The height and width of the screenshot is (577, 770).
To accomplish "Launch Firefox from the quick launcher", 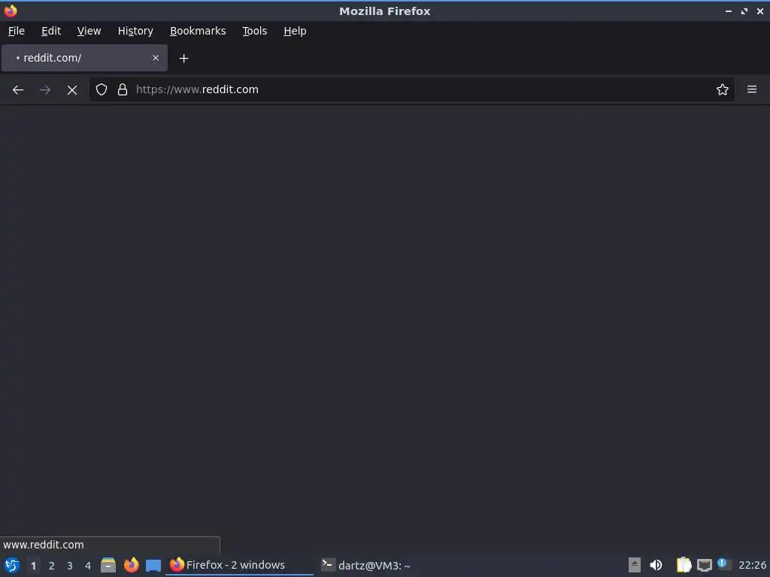I will point(131,565).
